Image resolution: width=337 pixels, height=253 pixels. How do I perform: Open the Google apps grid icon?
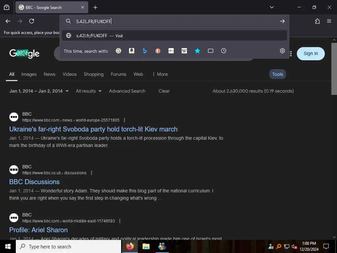(x=291, y=54)
